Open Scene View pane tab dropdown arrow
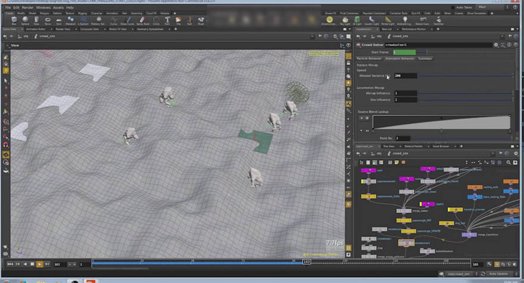 point(21,29)
